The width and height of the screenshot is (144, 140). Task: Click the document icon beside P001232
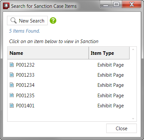12,65
